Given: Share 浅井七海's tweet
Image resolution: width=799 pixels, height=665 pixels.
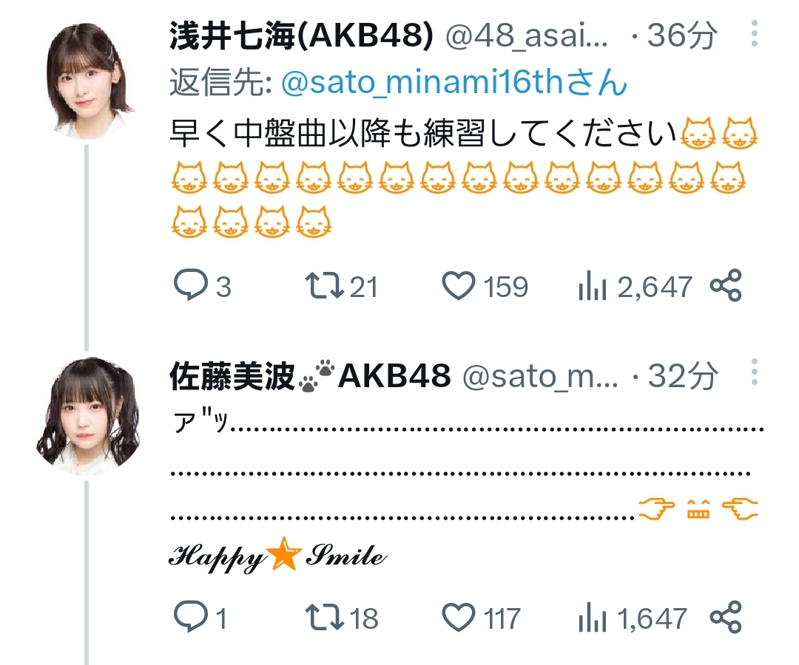Looking at the screenshot, I should [726, 286].
